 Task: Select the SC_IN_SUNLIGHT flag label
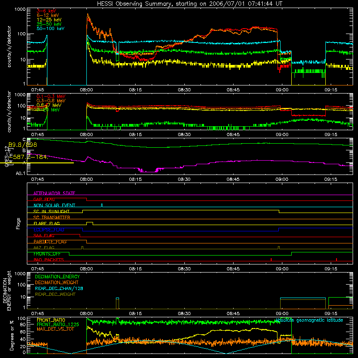[51, 211]
